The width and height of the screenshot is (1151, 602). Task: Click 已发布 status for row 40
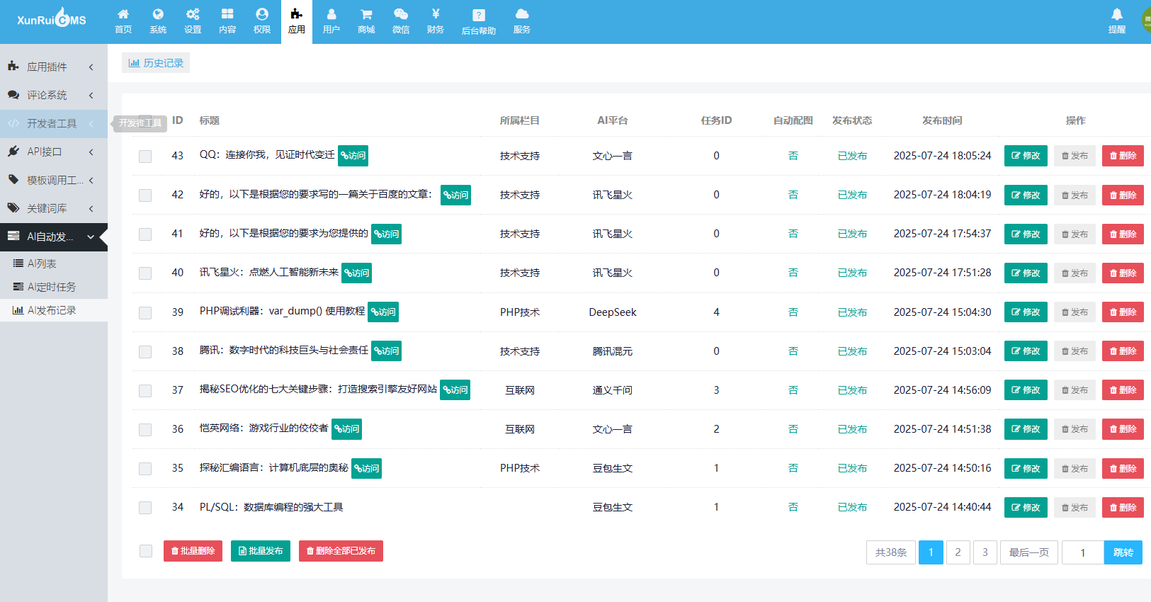pos(852,273)
